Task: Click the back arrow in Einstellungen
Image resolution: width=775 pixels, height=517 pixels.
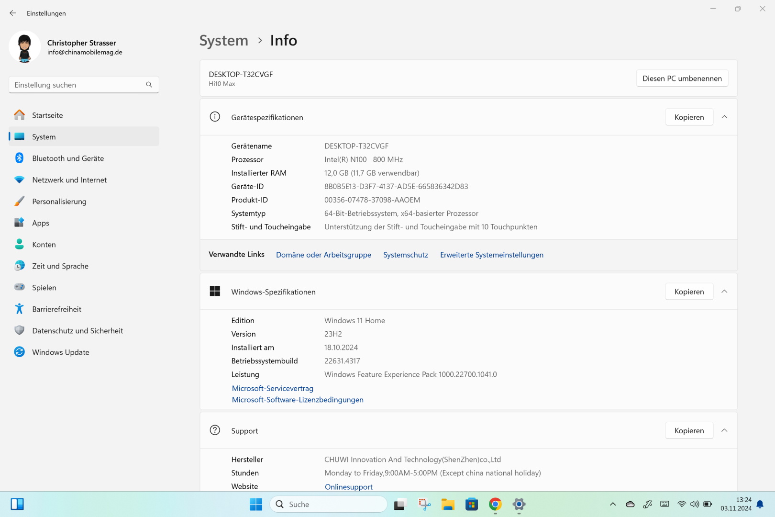Action: [x=13, y=13]
